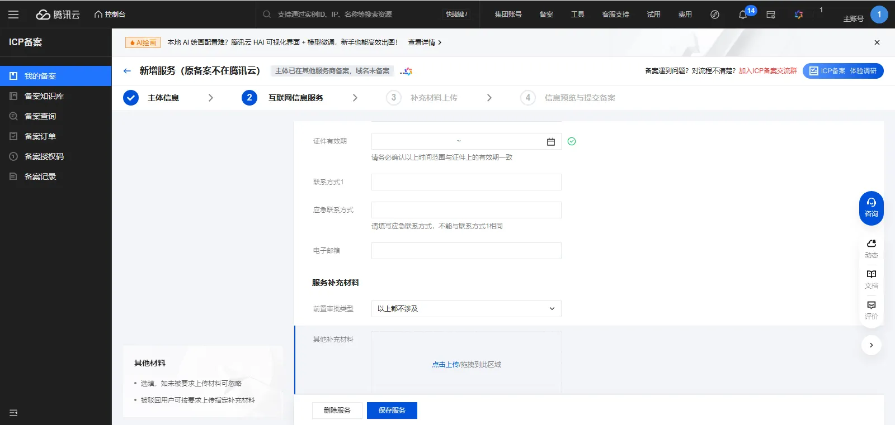Open the 备案 top menu

click(547, 15)
